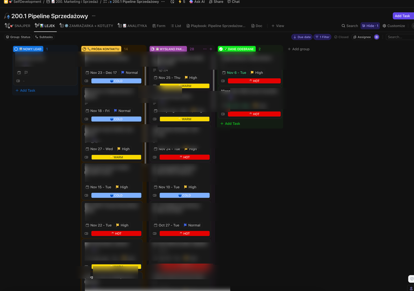Image resolution: width=414 pixels, height=291 pixels.
Task: Switch to the SNAJPER tab
Action: (17, 26)
